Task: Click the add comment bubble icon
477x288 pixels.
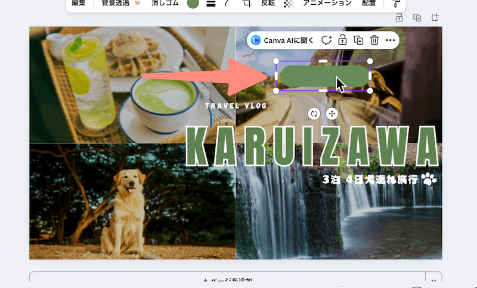Action: pos(326,40)
